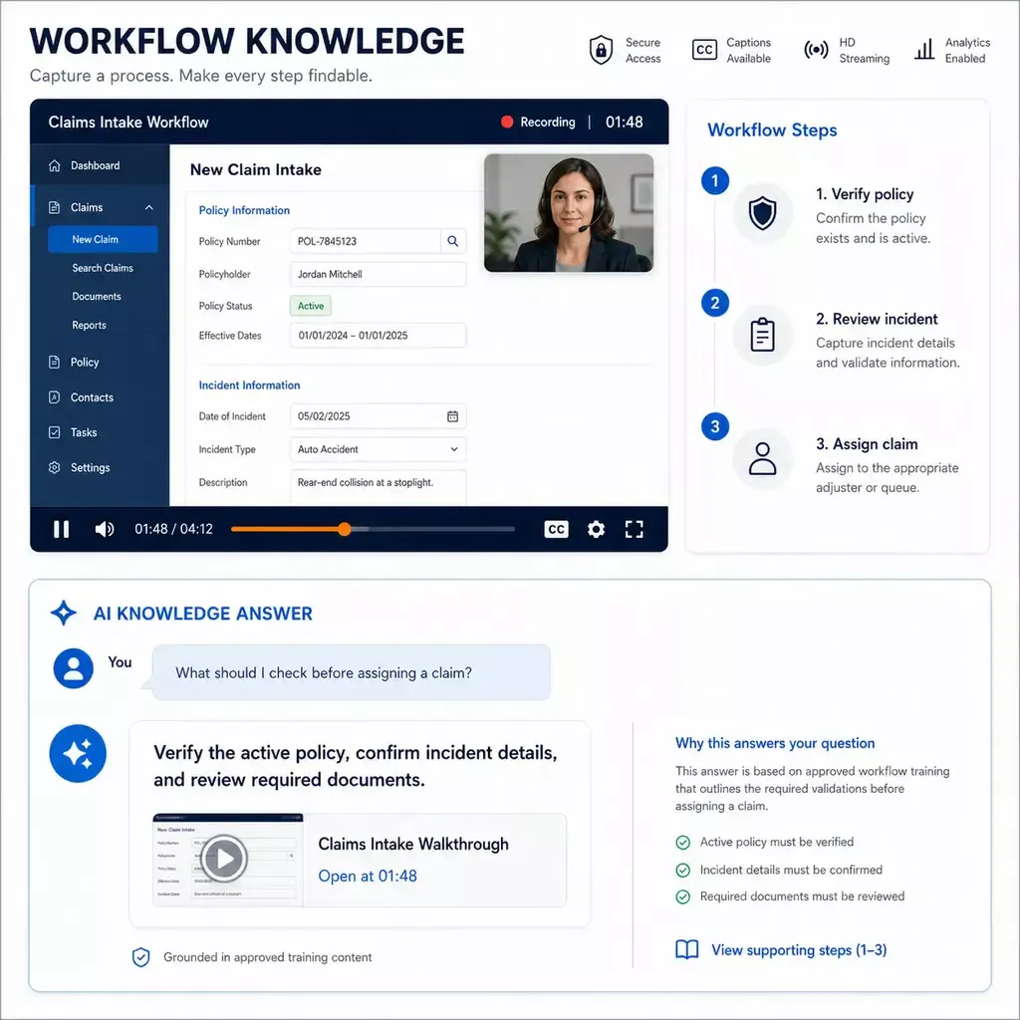Click the presenter webcam video thumbnail
Viewport: 1020px width, 1020px height.
point(569,213)
